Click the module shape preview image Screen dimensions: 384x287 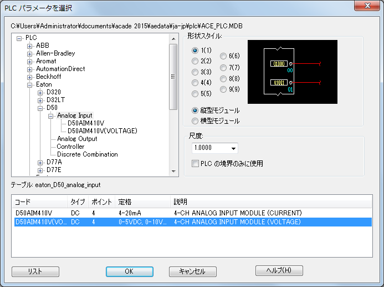coord(293,72)
